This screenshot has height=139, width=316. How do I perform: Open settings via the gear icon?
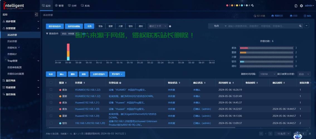point(301,6)
